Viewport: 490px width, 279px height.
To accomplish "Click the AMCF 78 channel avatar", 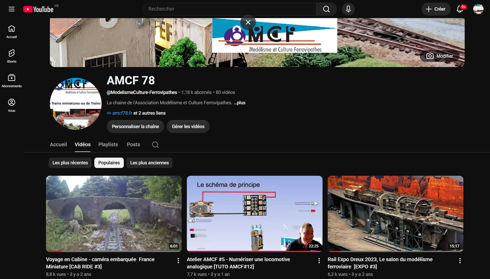I will [76, 104].
